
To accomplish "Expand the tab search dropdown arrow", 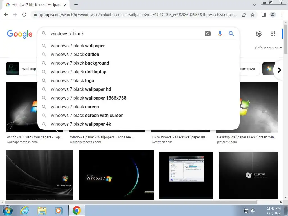I will pyautogui.click(x=254, y=5).
